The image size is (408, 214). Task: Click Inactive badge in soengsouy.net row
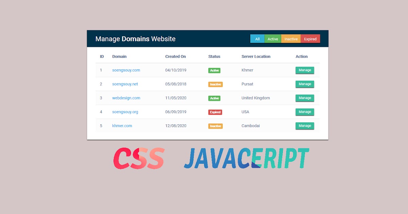point(215,85)
